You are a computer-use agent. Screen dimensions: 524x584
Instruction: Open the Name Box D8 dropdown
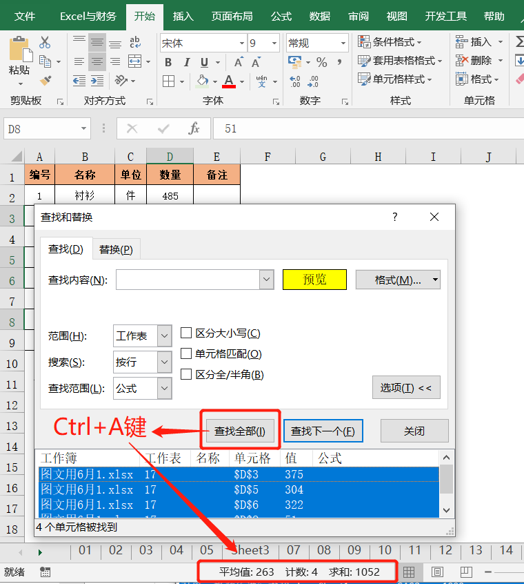83,128
